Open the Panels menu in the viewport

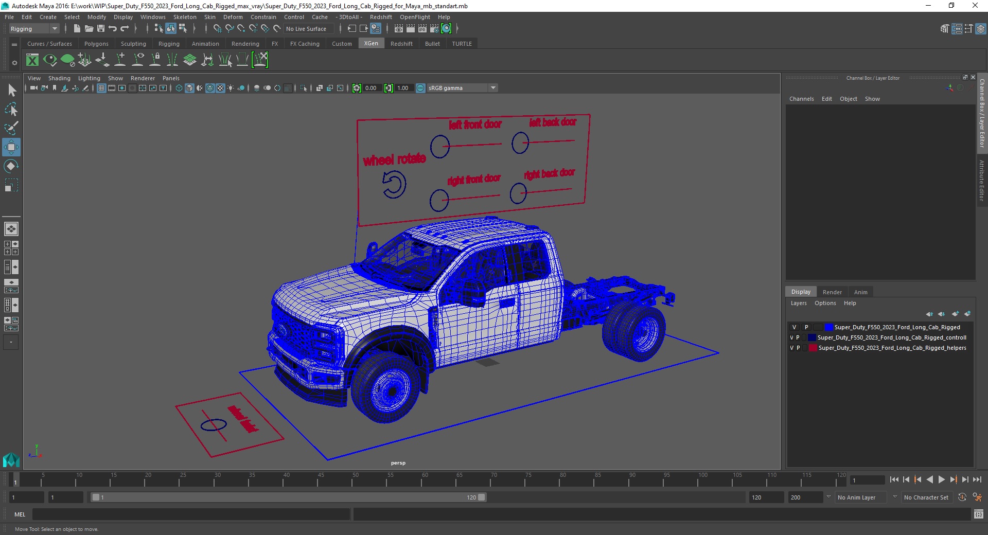pyautogui.click(x=171, y=78)
